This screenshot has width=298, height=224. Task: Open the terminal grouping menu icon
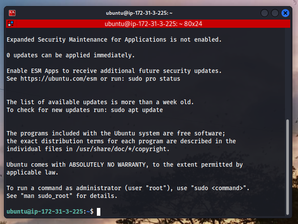(x=10, y=24)
